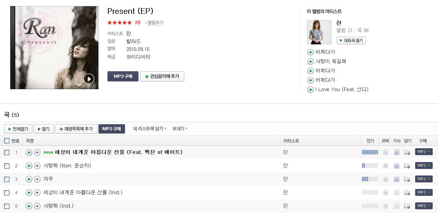Play album via play overlay on cover
This screenshot has height=215, width=438.
89,79
